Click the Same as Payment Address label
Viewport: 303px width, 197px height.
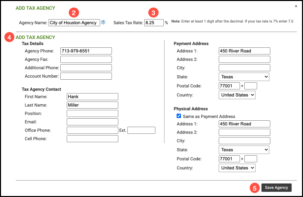[209, 116]
